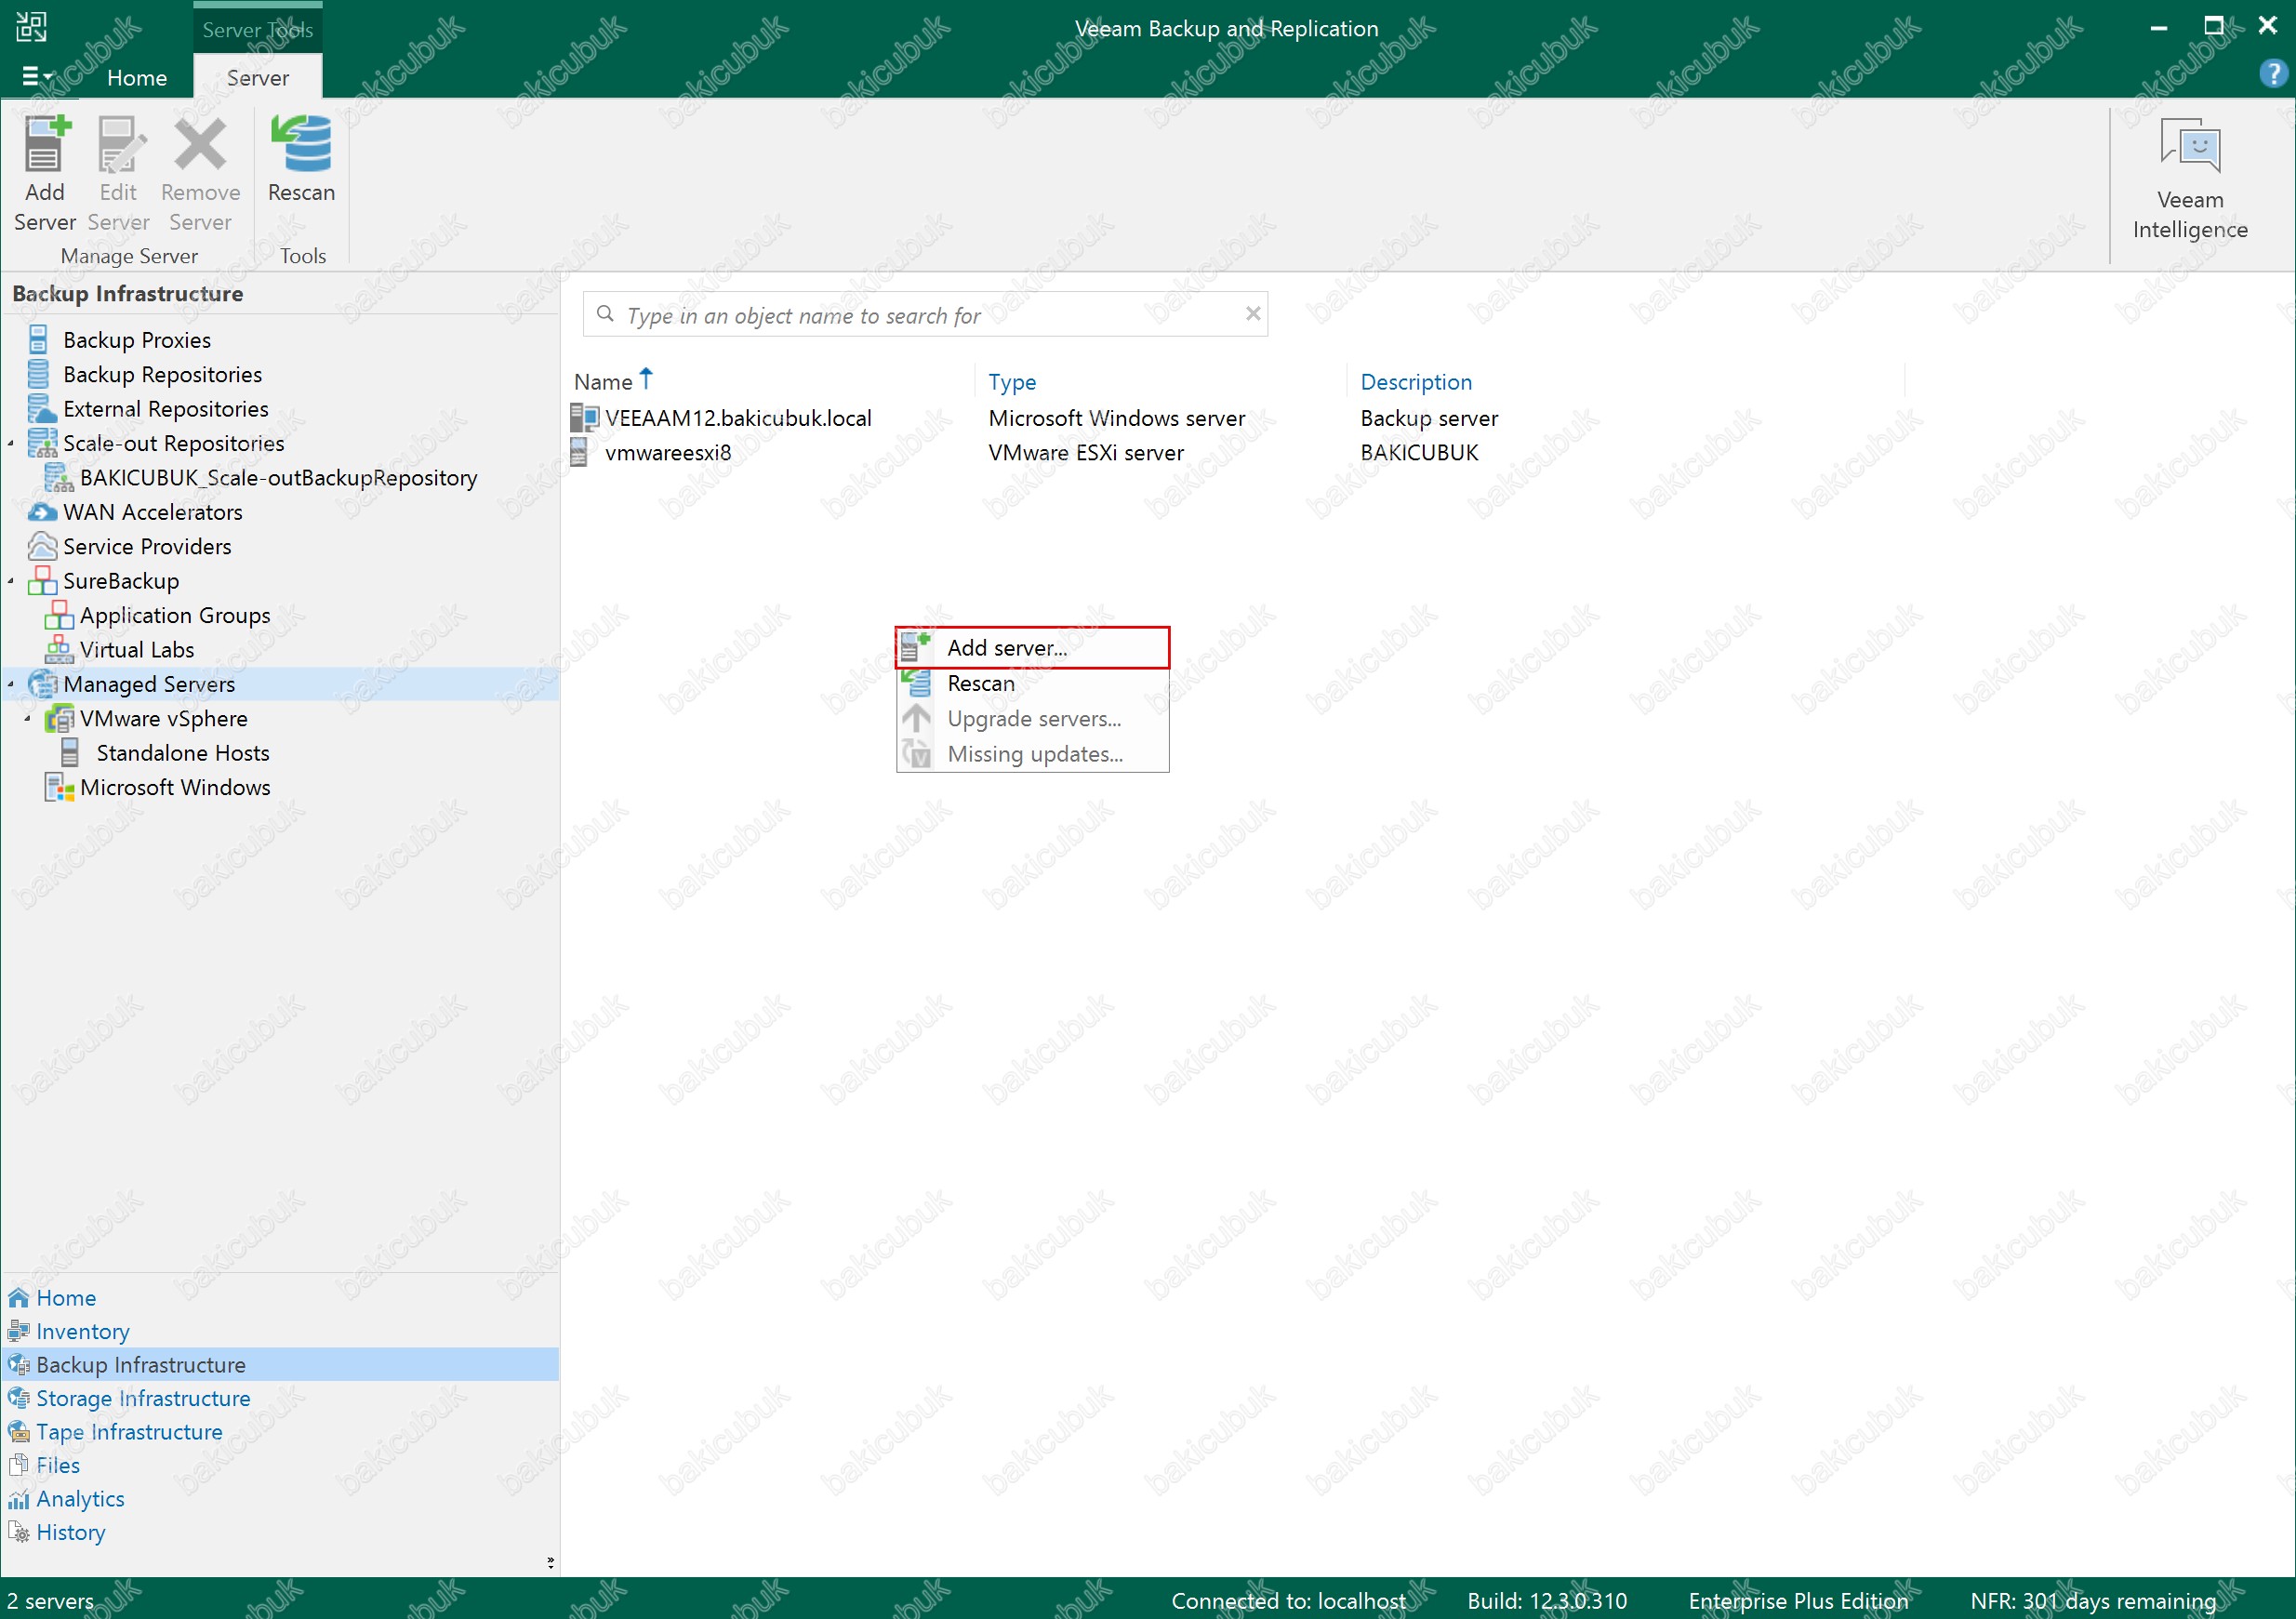The width and height of the screenshot is (2296, 1619).
Task: Click the VEEAAM12 server row icon
Action: point(584,418)
